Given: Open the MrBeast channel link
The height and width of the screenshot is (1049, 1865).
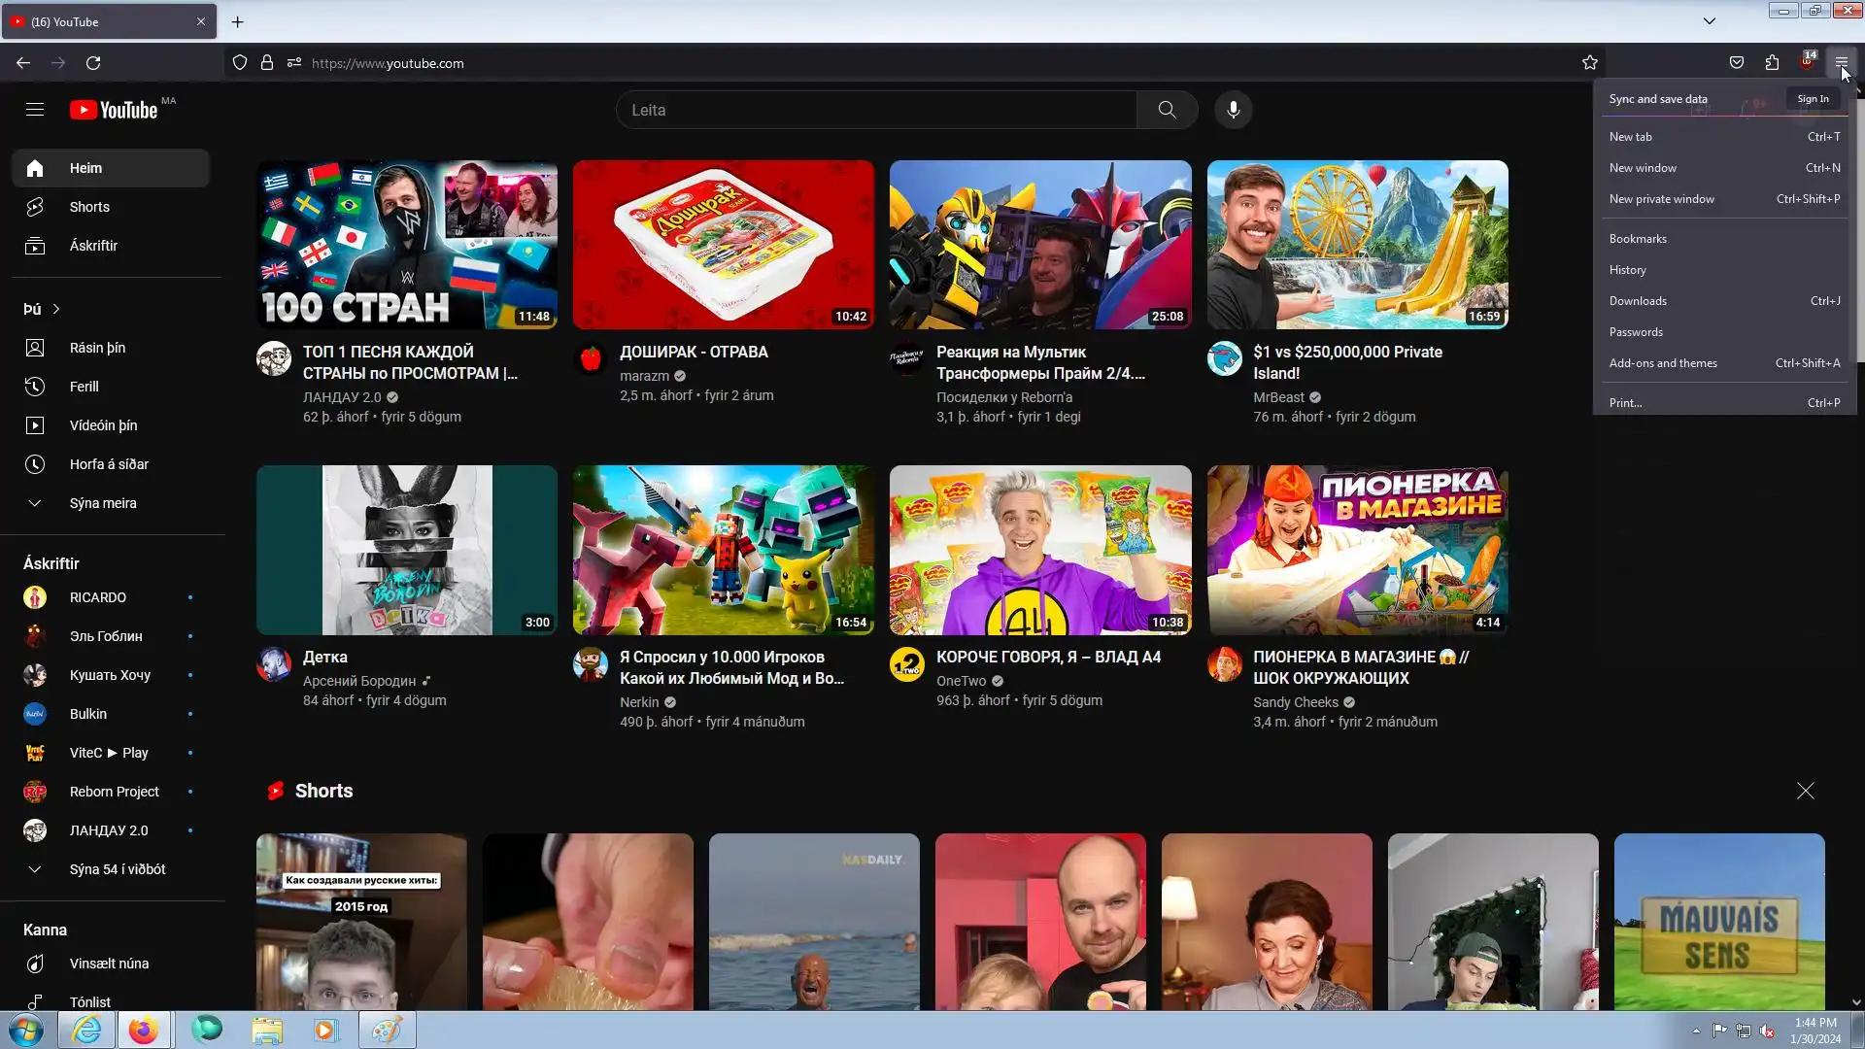Looking at the screenshot, I should click(x=1278, y=397).
